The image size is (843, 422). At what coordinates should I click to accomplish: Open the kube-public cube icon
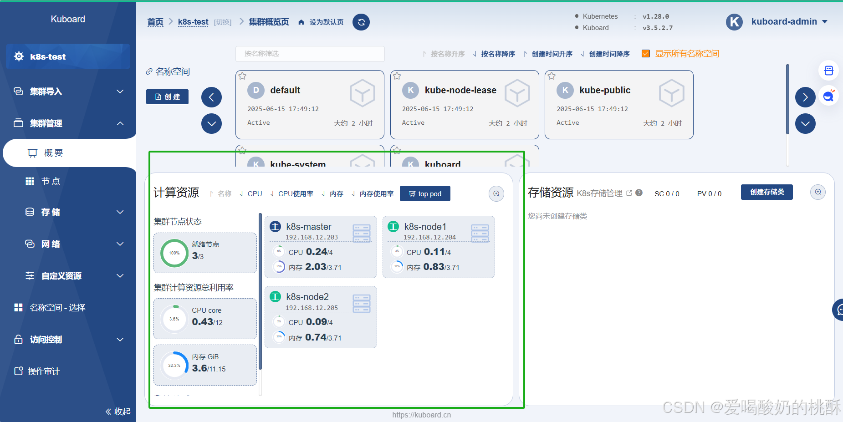(x=672, y=93)
